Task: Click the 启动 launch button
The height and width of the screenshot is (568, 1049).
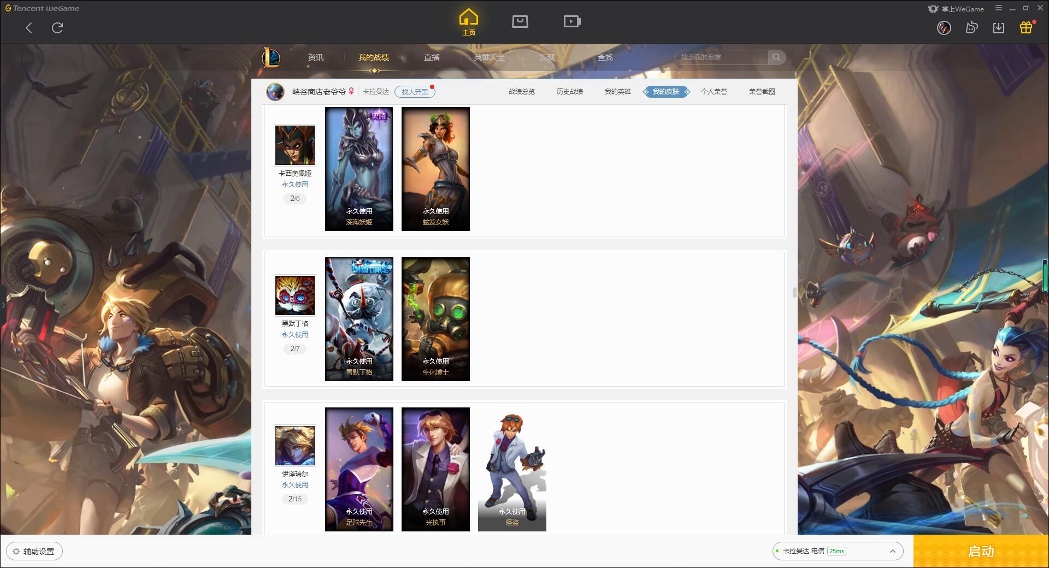Action: click(981, 551)
